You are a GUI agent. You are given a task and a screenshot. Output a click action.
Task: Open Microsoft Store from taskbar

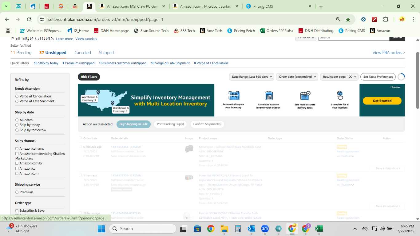click(x=197, y=229)
